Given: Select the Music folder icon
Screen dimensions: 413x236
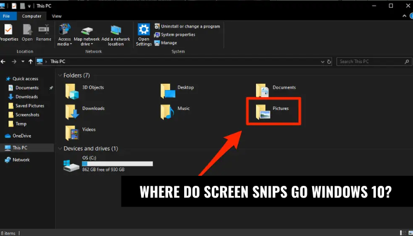Looking at the screenshot, I should [x=167, y=112].
